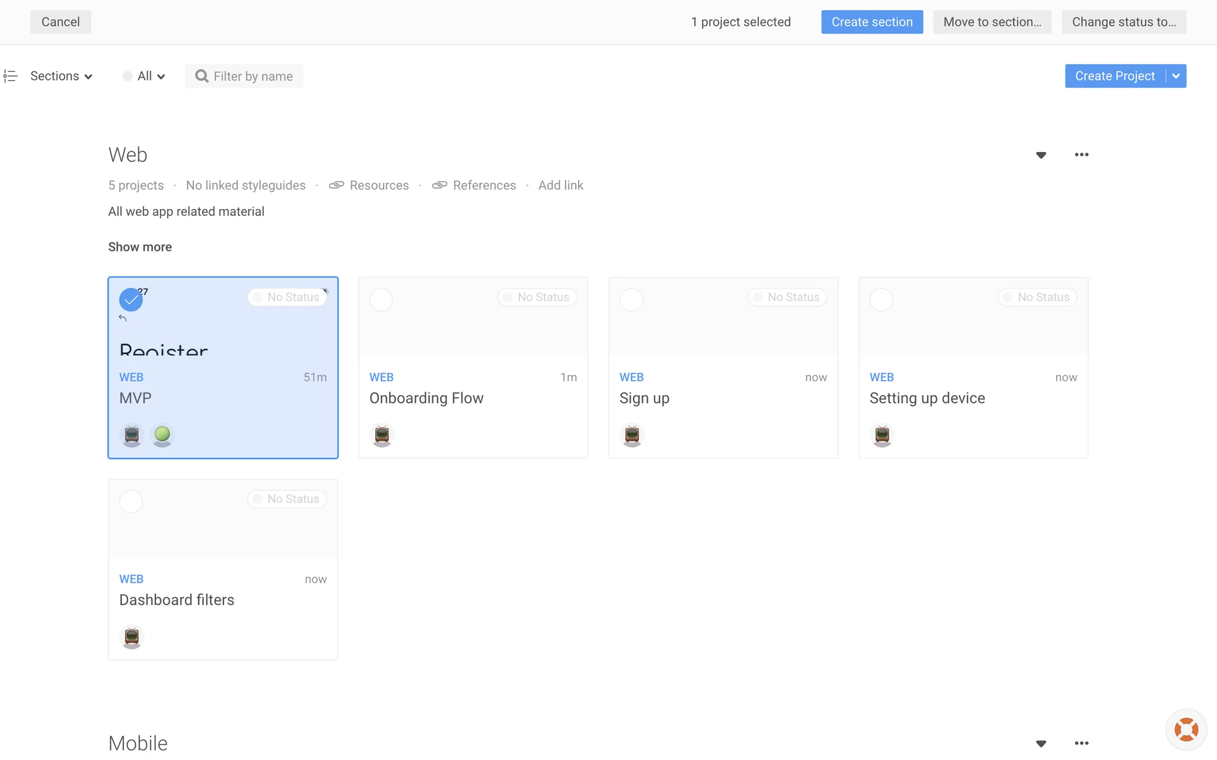
Task: Open the Sections dropdown
Action: (61, 76)
